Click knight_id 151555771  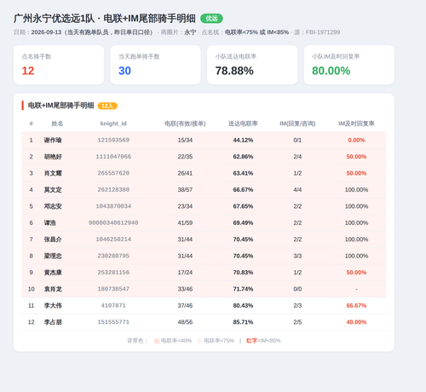point(113,322)
